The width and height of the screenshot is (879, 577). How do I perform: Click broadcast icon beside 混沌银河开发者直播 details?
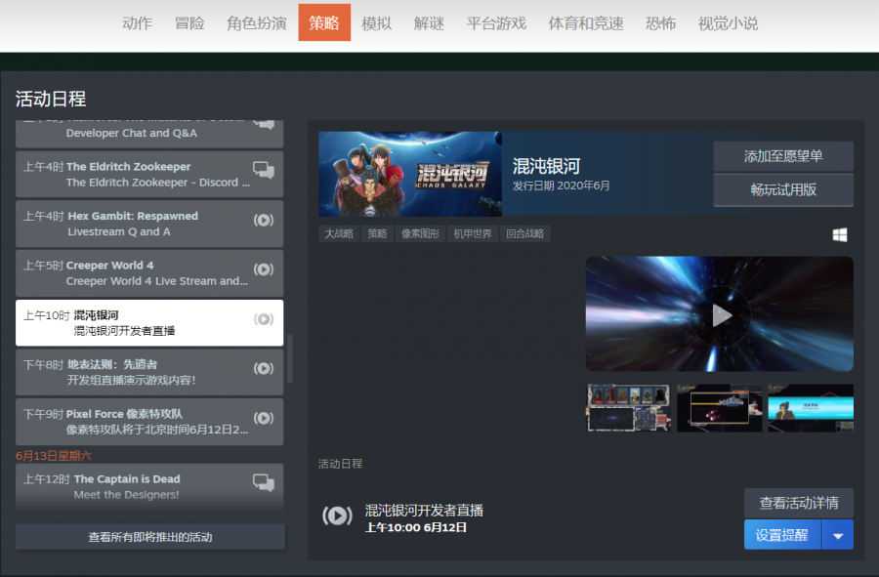tap(337, 515)
